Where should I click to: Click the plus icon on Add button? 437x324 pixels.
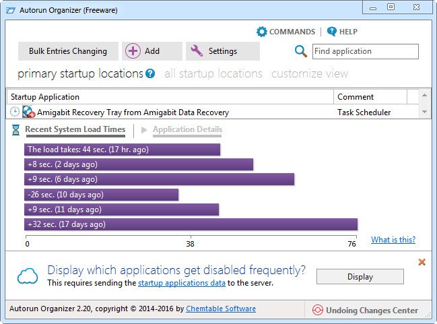click(x=133, y=51)
